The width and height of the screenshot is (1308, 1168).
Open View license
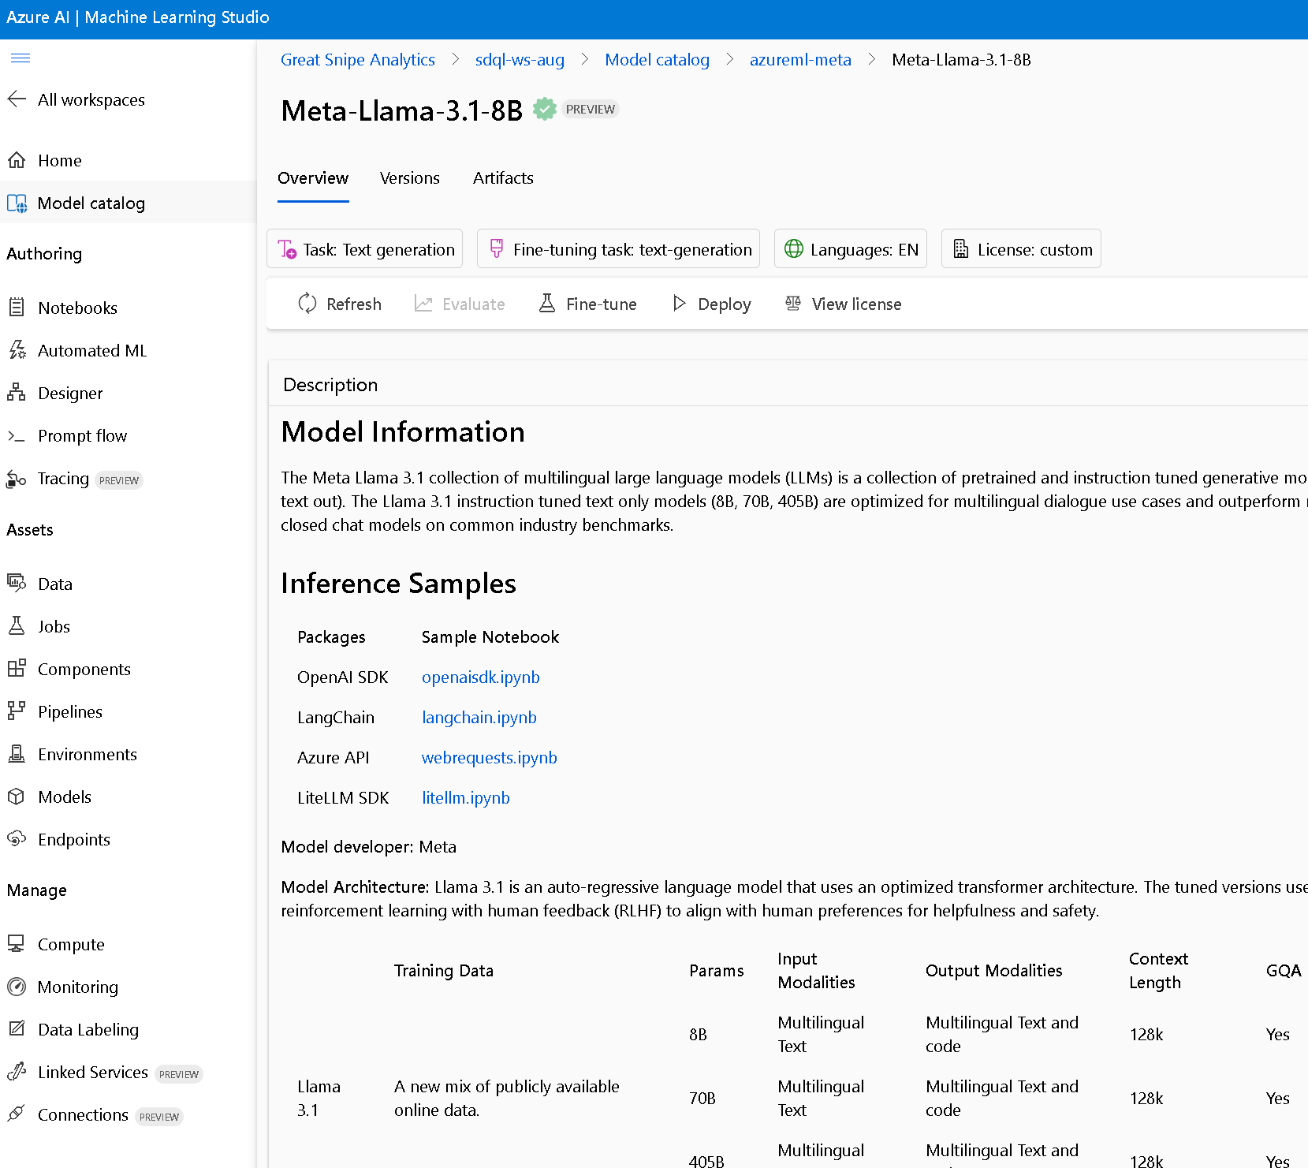[844, 304]
